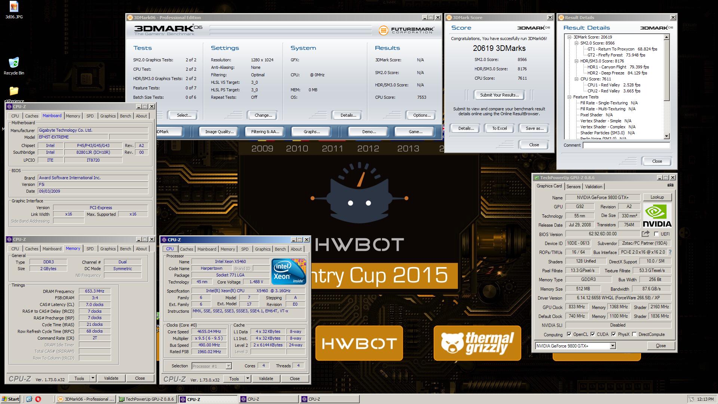Open the eXPerience folder on desktop
The width and height of the screenshot is (718, 404).
[14, 94]
